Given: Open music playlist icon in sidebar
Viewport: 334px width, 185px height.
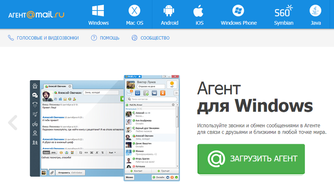Looking at the screenshot, I should 35,114.
